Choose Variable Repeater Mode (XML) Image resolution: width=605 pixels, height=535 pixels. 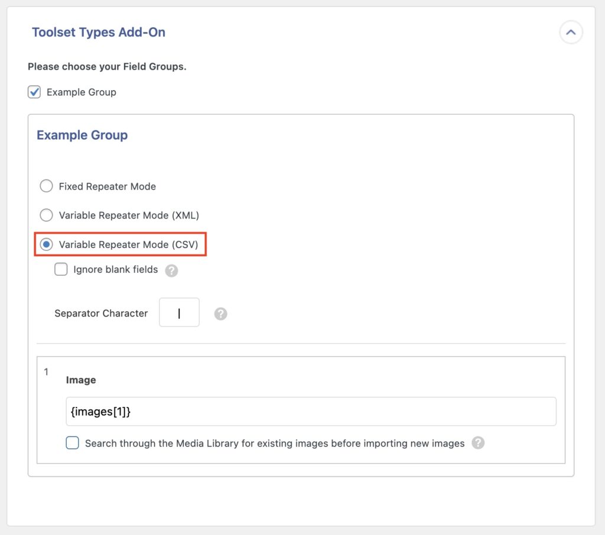[x=46, y=215]
